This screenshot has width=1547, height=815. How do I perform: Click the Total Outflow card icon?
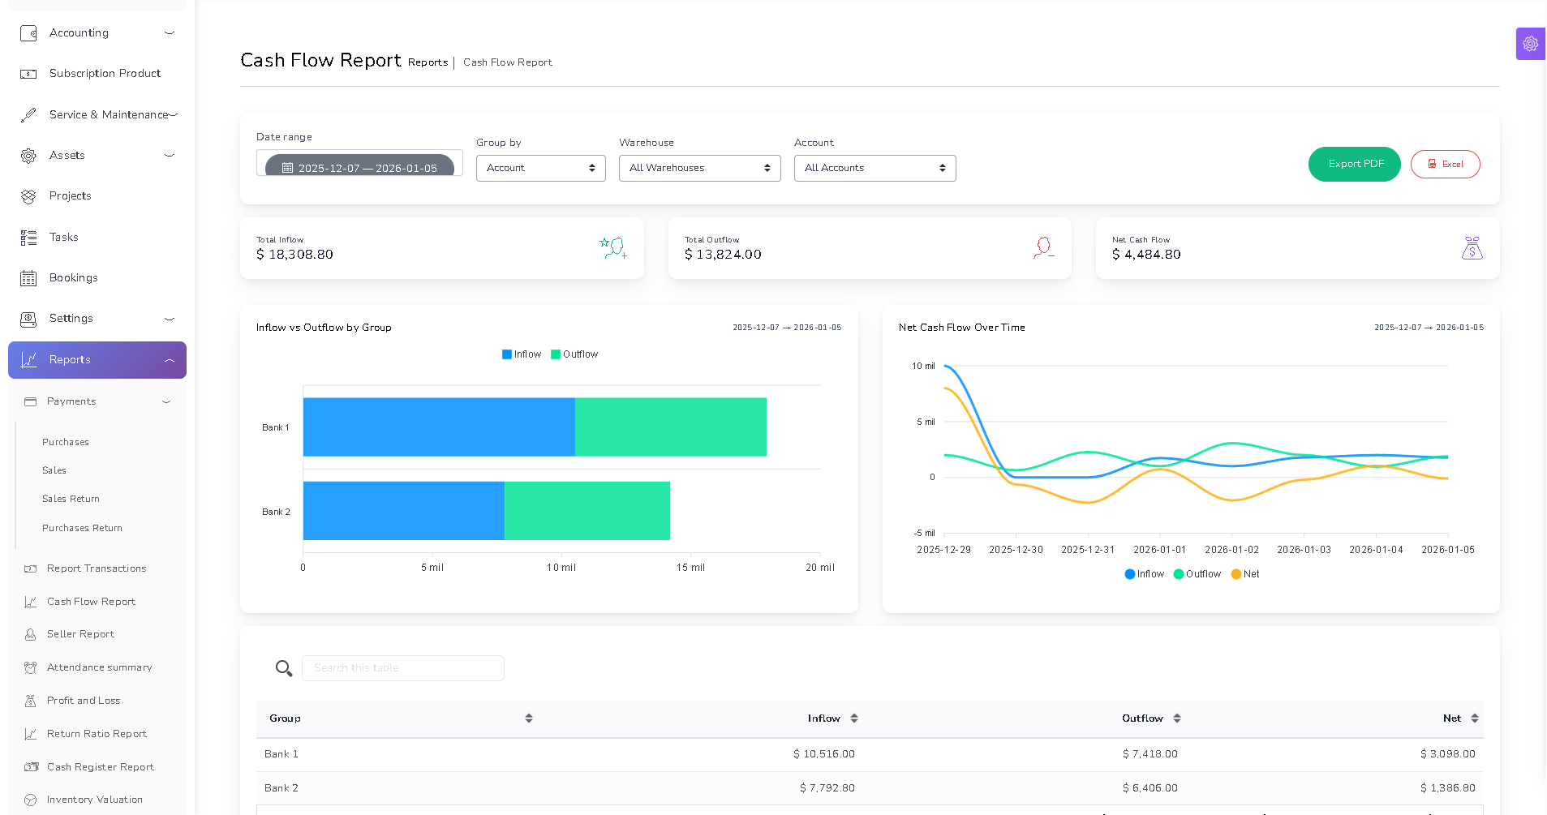[x=1043, y=248]
